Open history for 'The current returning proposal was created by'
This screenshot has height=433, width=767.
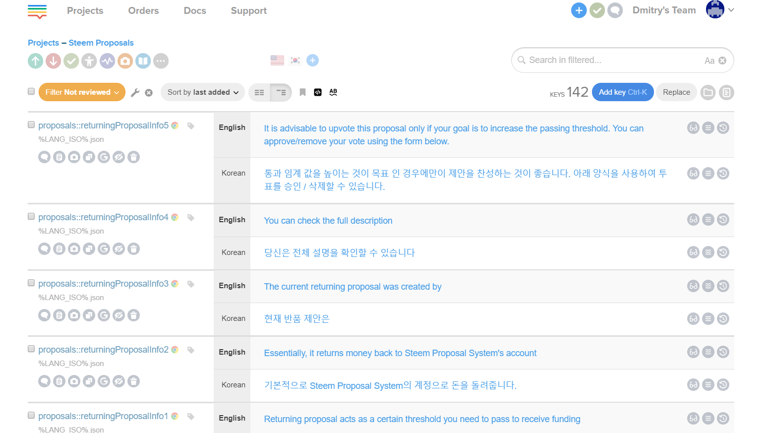[723, 286]
